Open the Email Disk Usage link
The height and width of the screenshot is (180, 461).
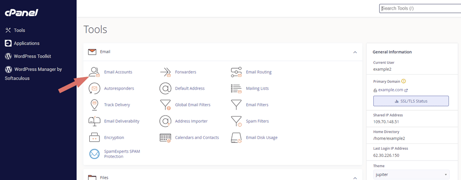pyautogui.click(x=262, y=138)
